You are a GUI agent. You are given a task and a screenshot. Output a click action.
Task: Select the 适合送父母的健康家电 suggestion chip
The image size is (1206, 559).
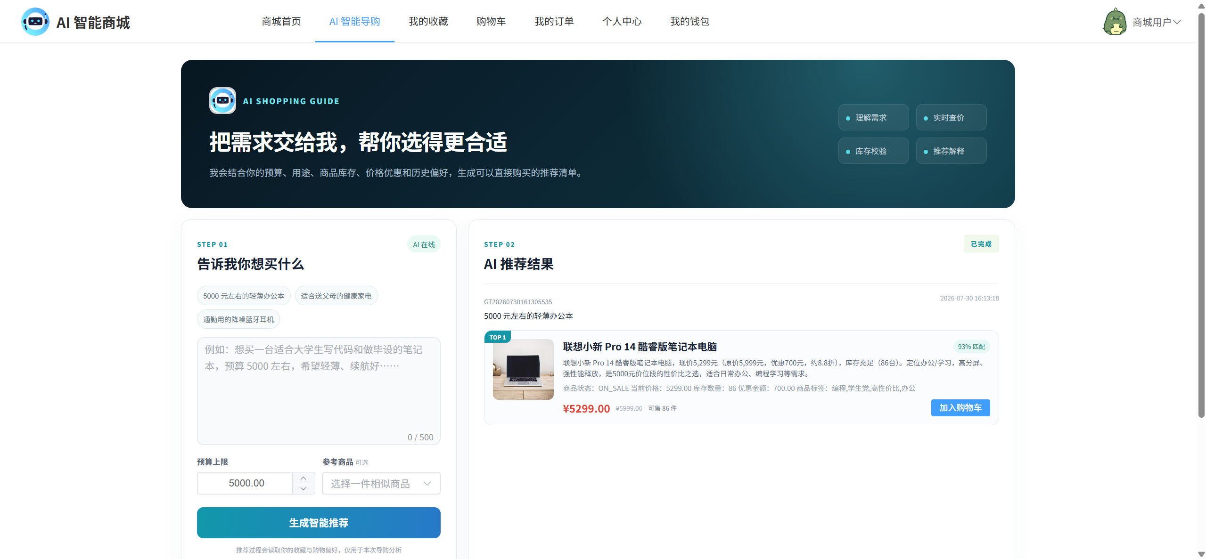click(x=336, y=296)
